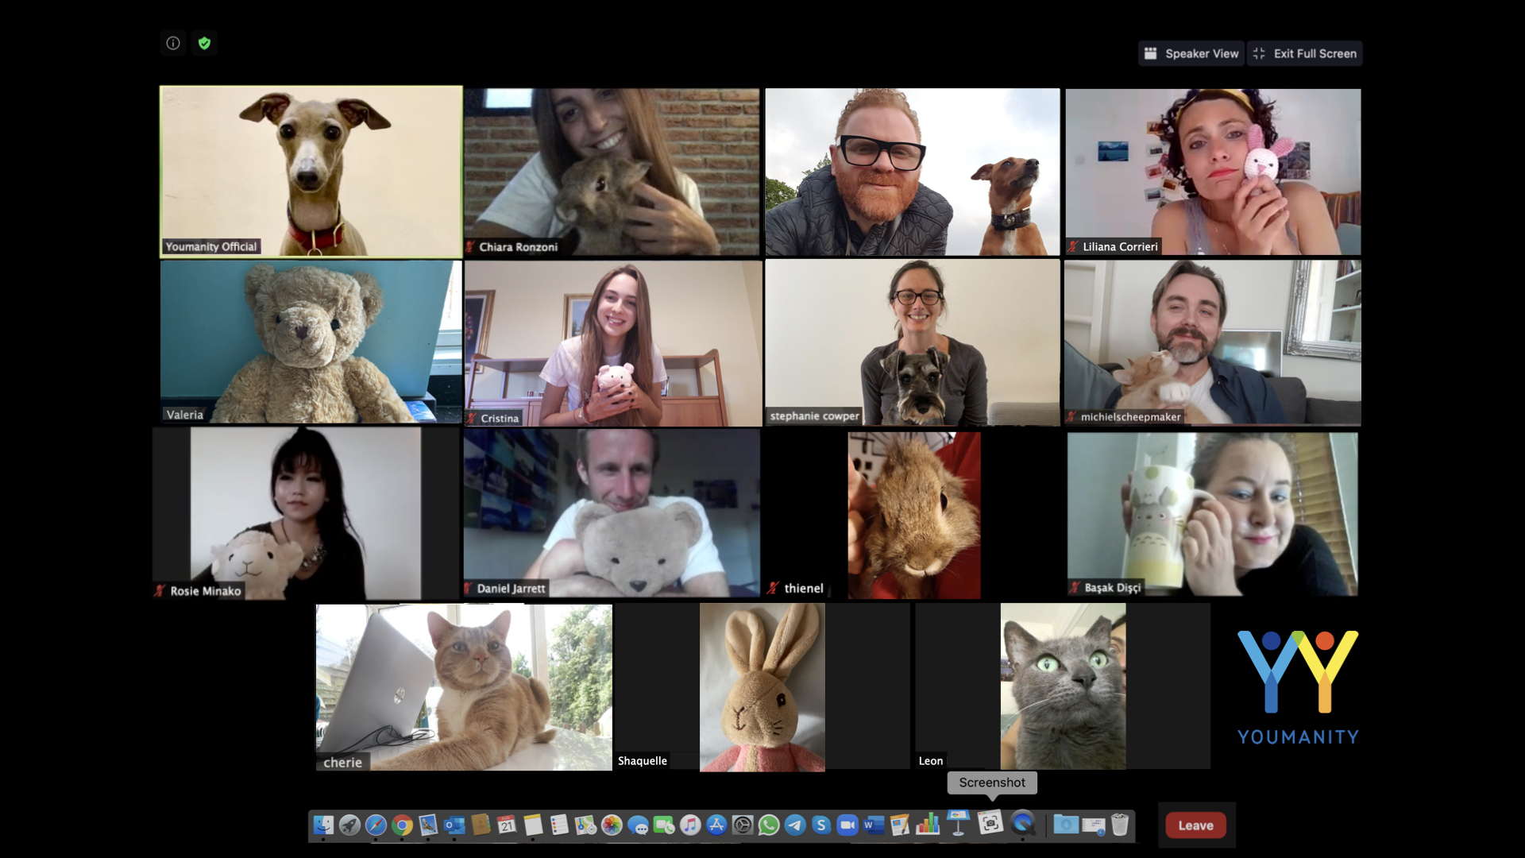Select Shaquelle's plush bunny video tile

762,687
